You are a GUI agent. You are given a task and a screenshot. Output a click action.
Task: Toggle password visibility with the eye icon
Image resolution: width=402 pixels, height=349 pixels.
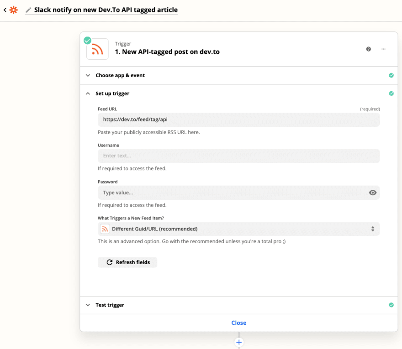point(373,193)
